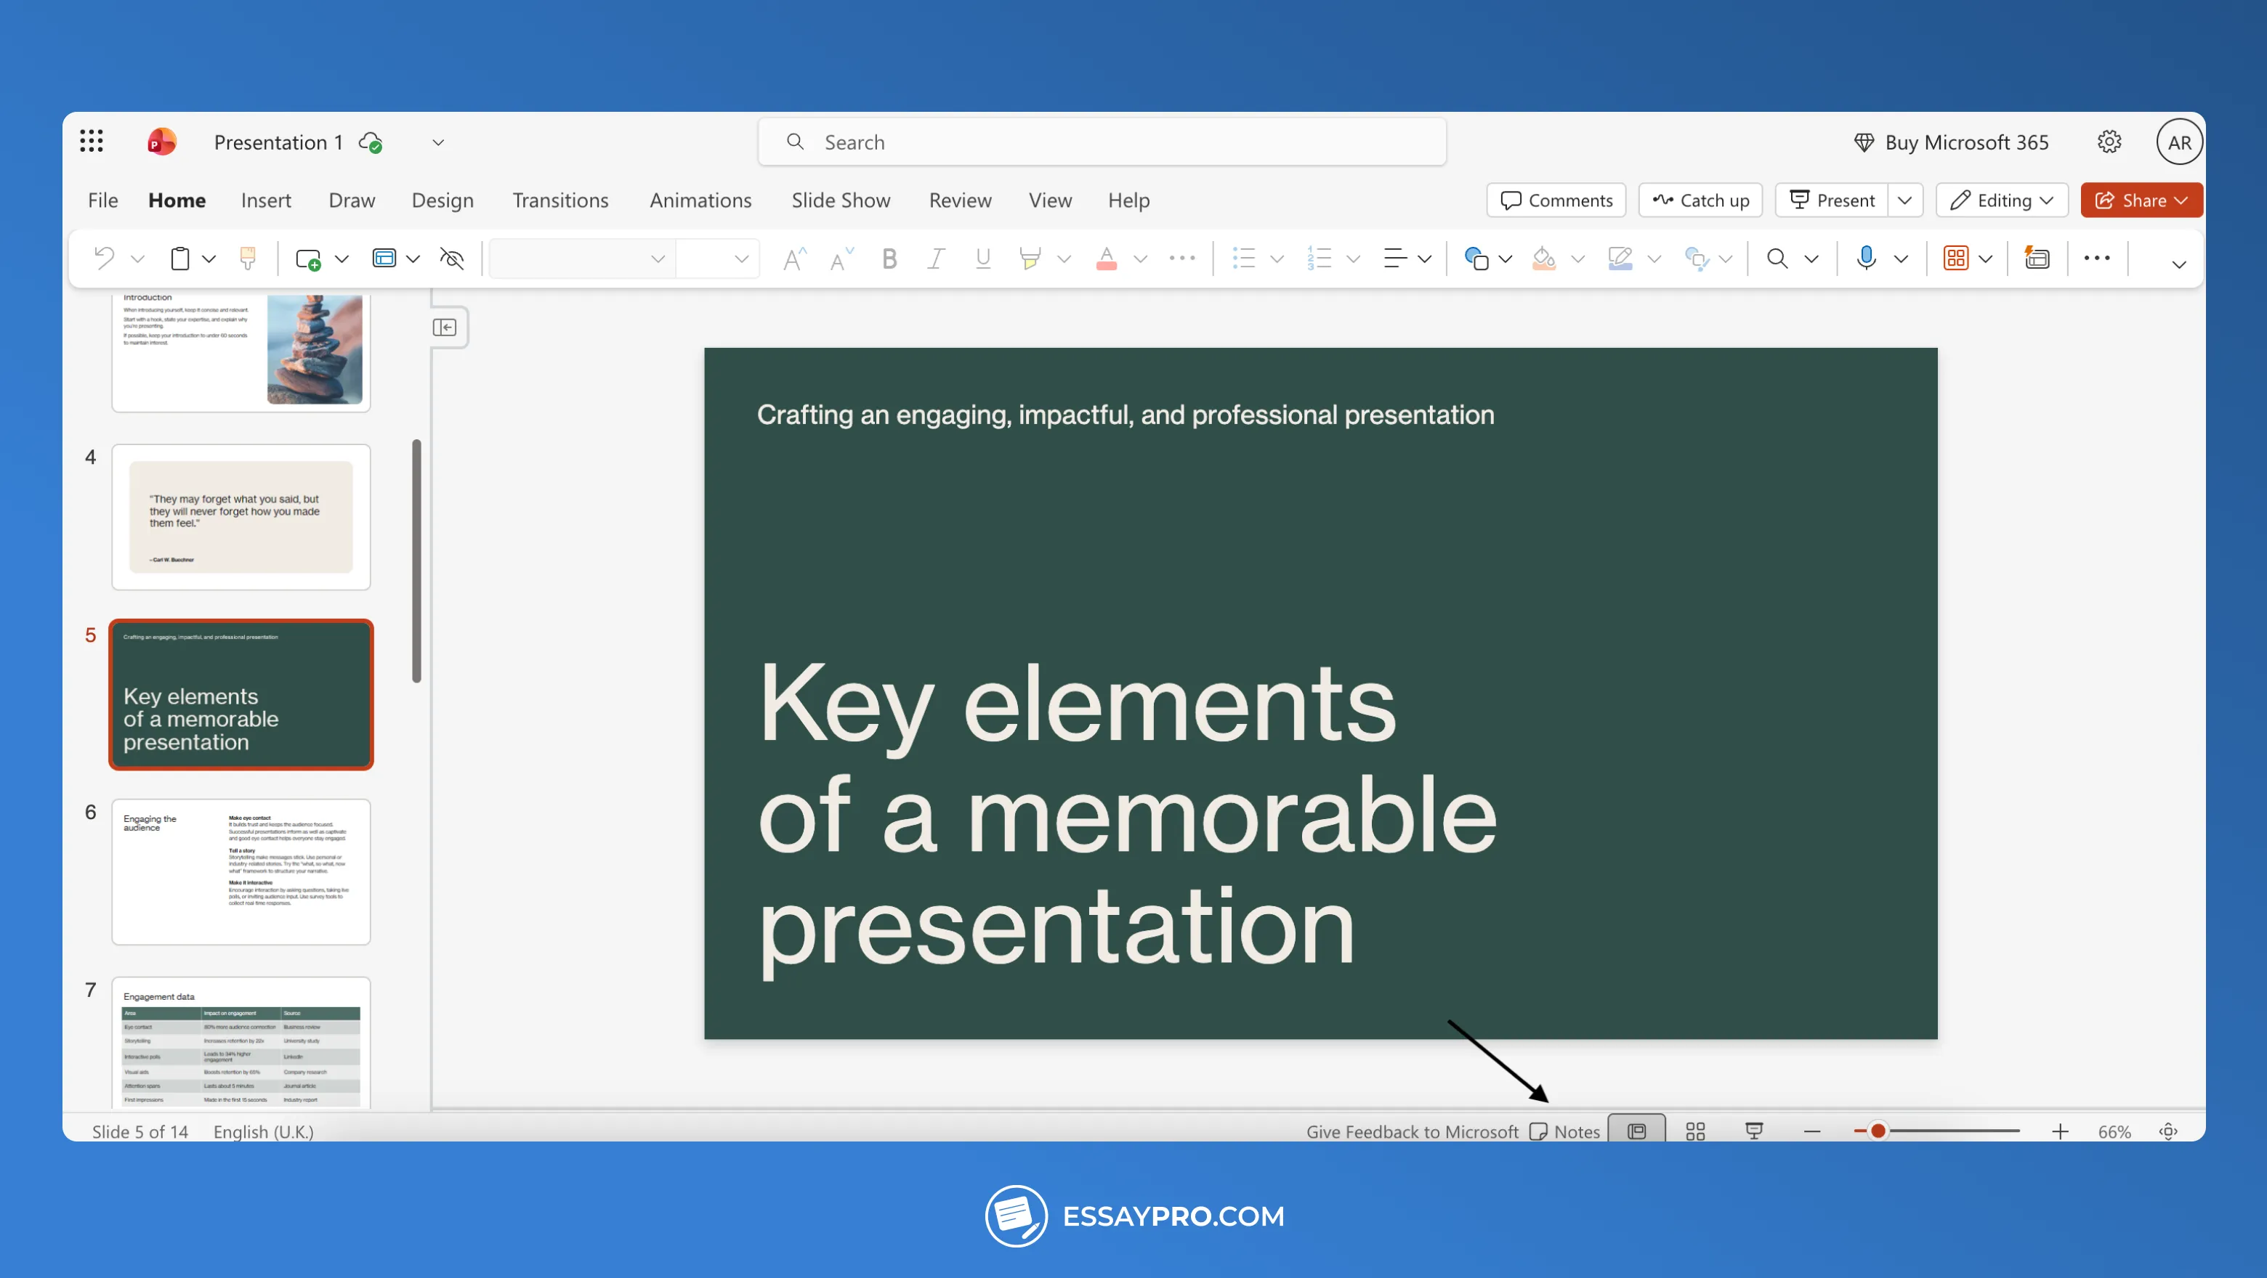Select the Format Painter tool

click(247, 258)
